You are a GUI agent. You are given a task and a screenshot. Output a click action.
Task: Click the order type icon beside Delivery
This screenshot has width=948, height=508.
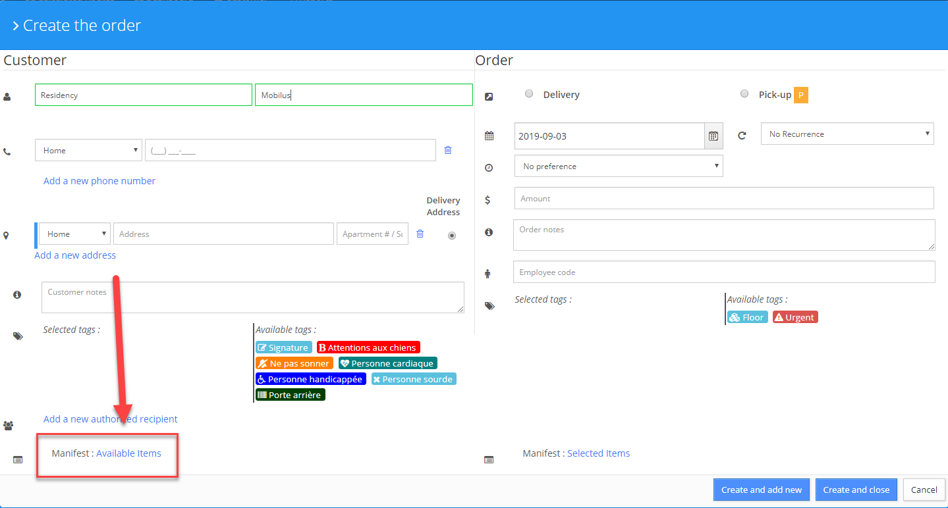[489, 97]
